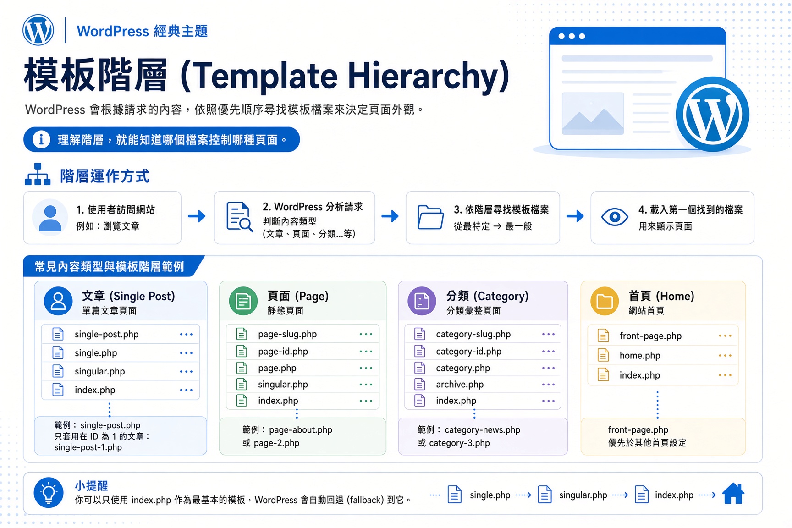Click the 階層運作方式 heading

tap(104, 176)
